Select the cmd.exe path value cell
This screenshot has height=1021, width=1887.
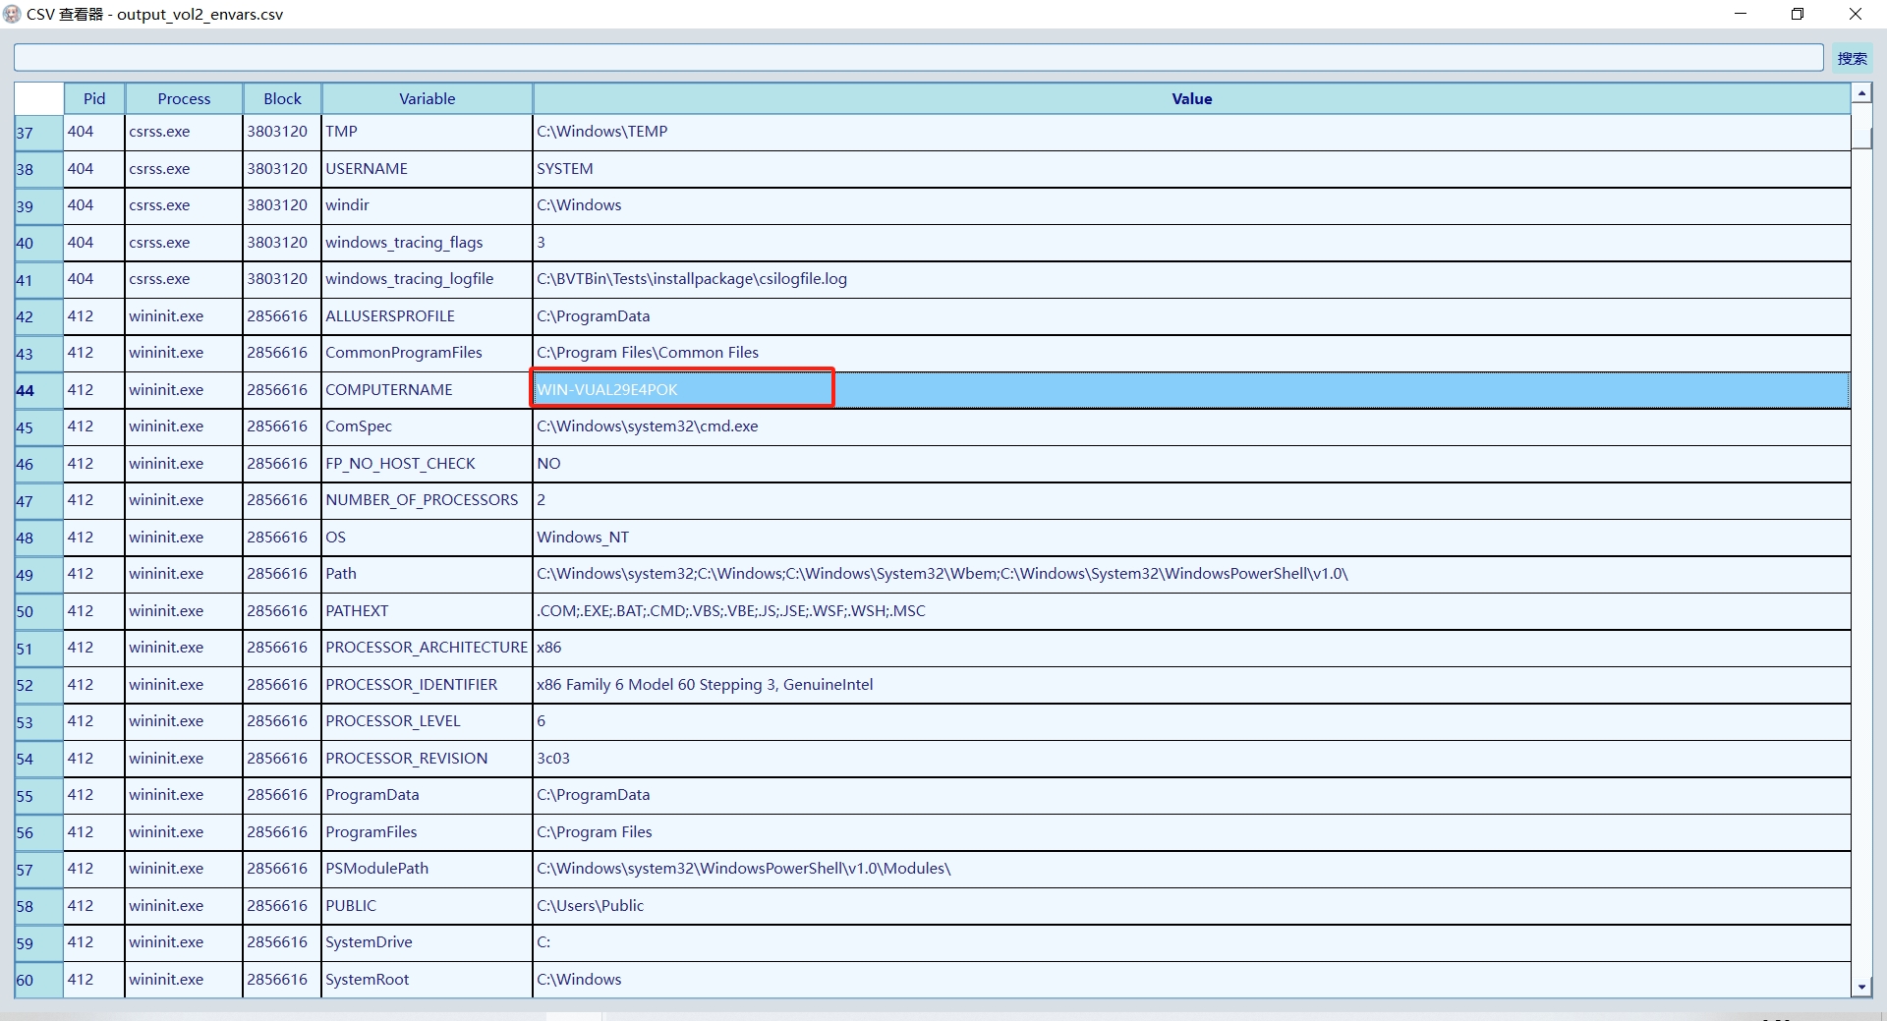pos(1191,426)
